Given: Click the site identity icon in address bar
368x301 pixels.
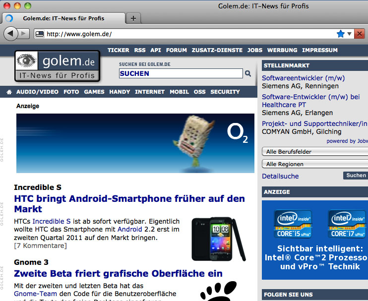Looking at the screenshot, I should [x=40, y=34].
